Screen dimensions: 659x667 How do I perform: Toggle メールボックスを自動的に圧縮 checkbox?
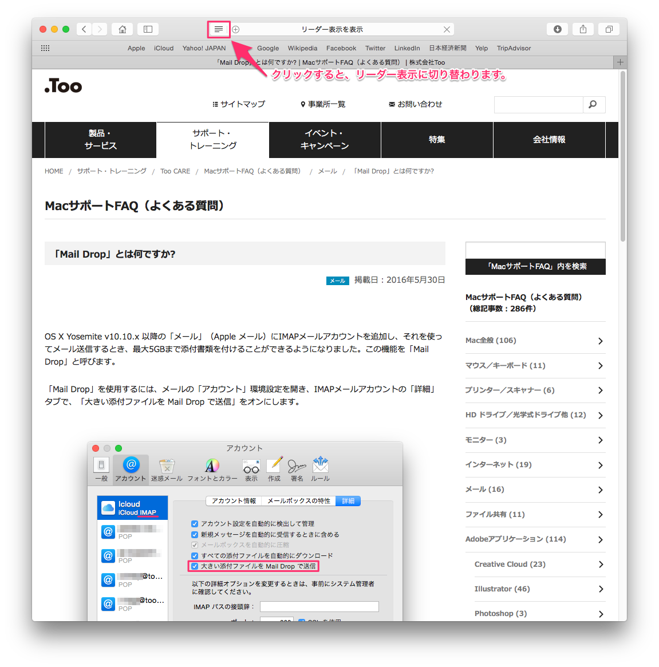[x=195, y=545]
